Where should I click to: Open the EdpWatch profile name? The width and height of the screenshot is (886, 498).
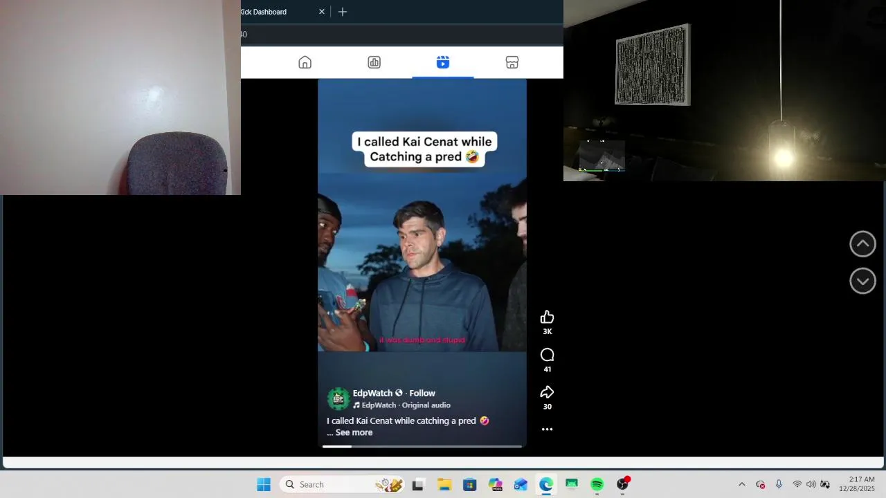tap(372, 393)
